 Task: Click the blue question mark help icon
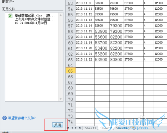point(4,118)
